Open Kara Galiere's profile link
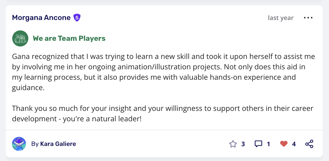 [58, 144]
